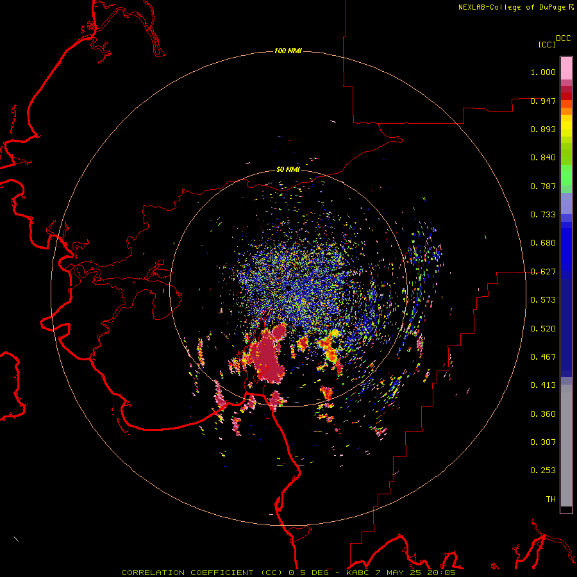Click the 0.307 scale label
Viewport: 577px width, 577px height.
click(x=543, y=442)
